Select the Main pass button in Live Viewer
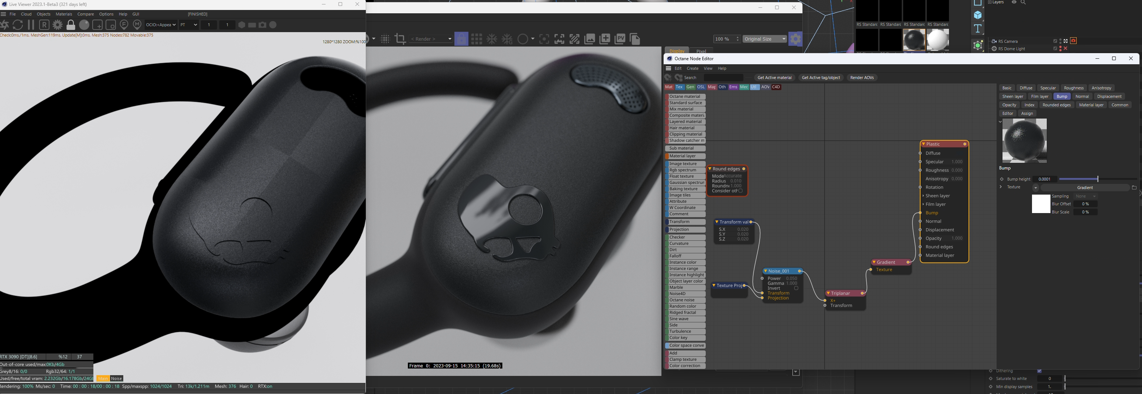Screen dimensions: 1142x394 (103, 378)
